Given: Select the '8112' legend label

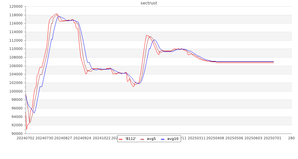Looking at the screenshot, I should coord(131,139).
